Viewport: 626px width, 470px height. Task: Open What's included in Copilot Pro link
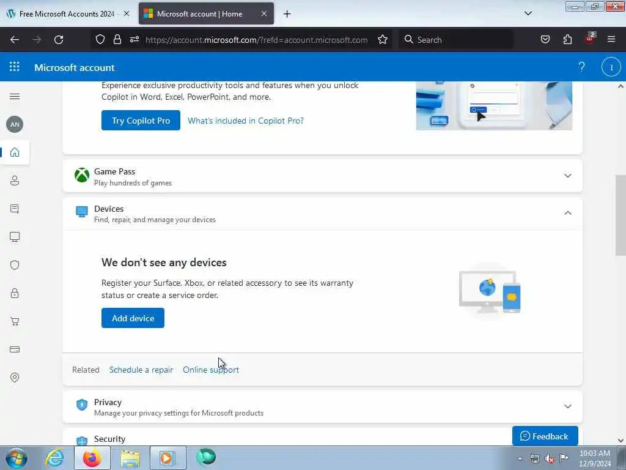[246, 121]
